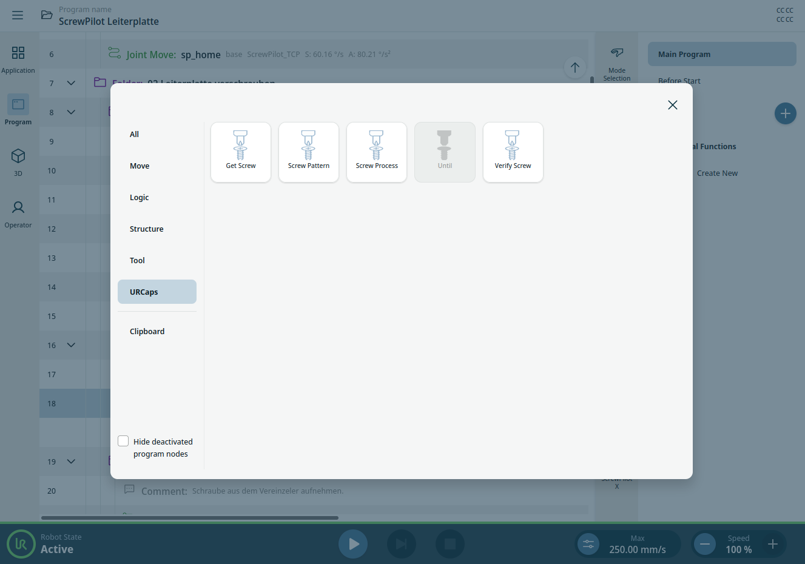This screenshot has width=805, height=564.
Task: Select highlighted program line number 18
Action: (52, 403)
